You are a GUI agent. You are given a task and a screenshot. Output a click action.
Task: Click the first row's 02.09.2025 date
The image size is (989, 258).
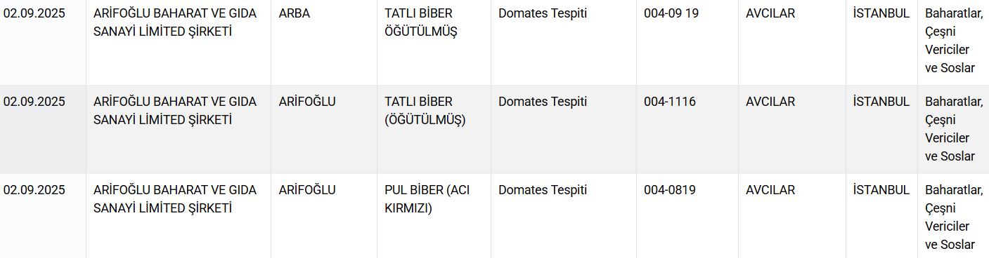(34, 13)
